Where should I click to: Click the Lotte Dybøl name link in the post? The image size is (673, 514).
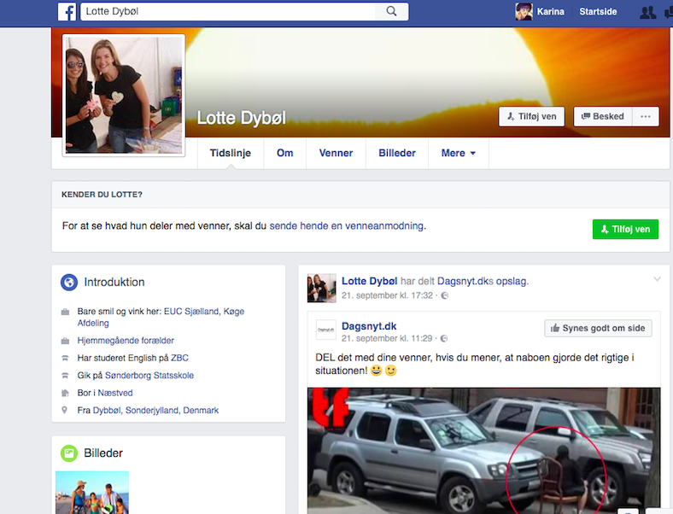pos(369,282)
